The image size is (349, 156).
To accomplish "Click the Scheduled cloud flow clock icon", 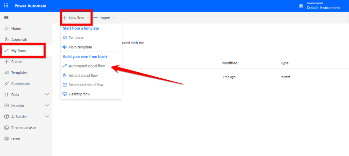I will click(65, 85).
